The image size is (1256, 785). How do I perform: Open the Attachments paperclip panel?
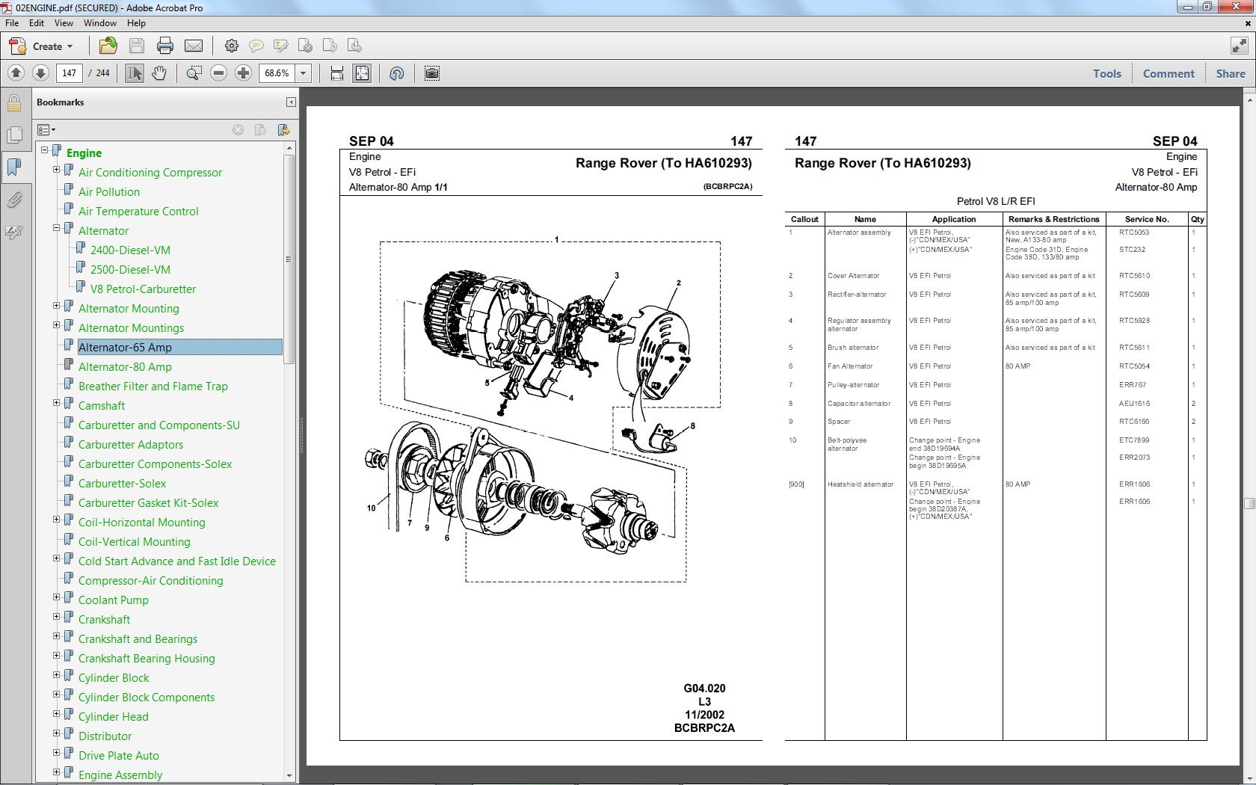pos(14,200)
